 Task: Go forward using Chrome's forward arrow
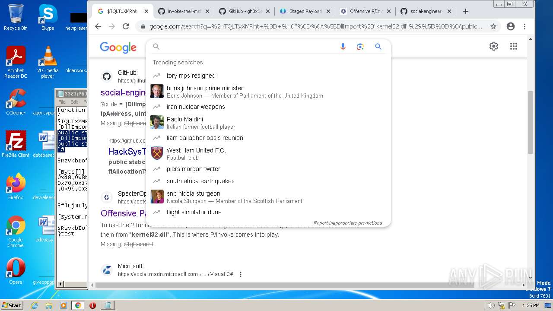[x=112, y=26]
